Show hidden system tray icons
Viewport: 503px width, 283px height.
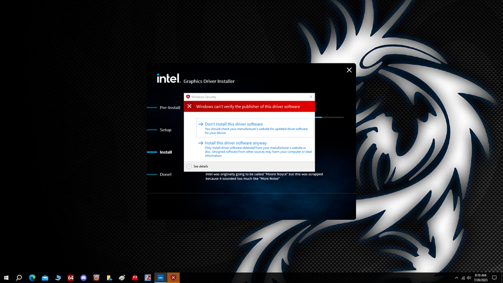coord(457,277)
